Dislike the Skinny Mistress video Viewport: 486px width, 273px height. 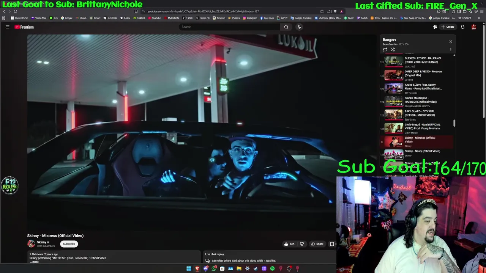point(302,244)
